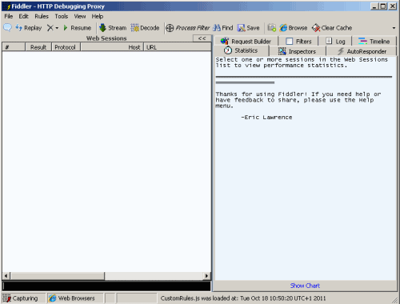This screenshot has height=304, width=400.
Task: Click the black QuickExec command box
Action: click(106, 286)
